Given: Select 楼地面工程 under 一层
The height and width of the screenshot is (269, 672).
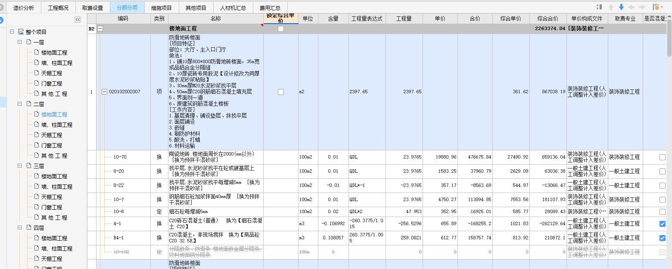Looking at the screenshot, I should click(54, 52).
